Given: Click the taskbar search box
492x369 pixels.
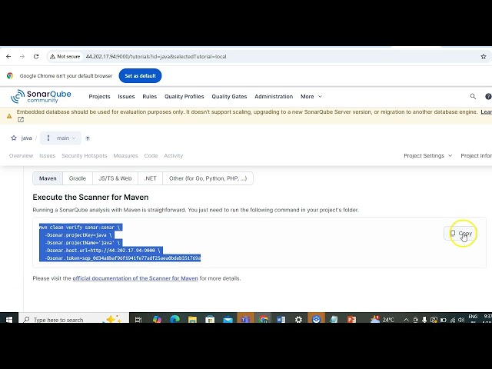Looking at the screenshot, I should 74,319.
